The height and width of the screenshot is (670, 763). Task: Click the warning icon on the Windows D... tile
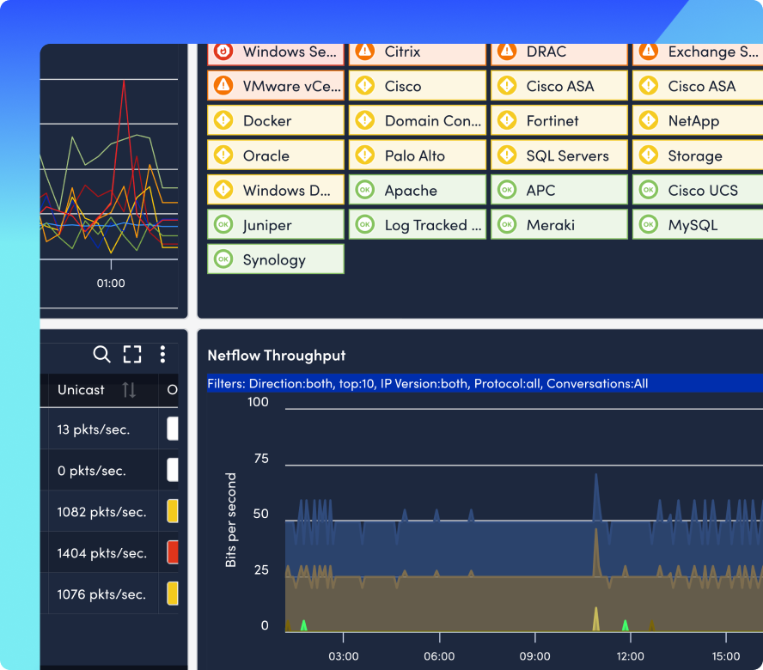[223, 190]
